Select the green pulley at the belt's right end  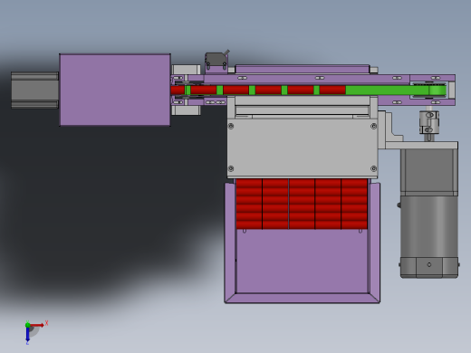[437, 91]
